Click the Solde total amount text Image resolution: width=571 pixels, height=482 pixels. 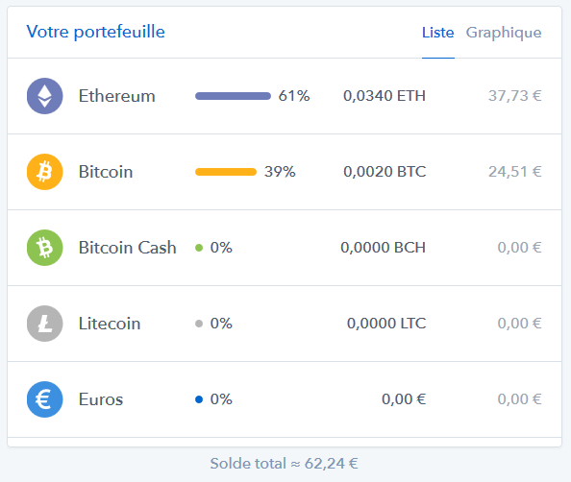(x=284, y=464)
